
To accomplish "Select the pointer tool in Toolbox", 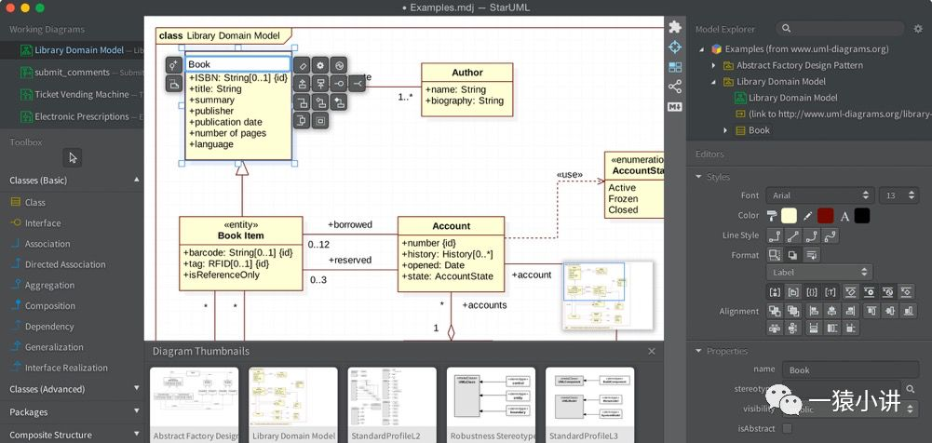I will (73, 157).
